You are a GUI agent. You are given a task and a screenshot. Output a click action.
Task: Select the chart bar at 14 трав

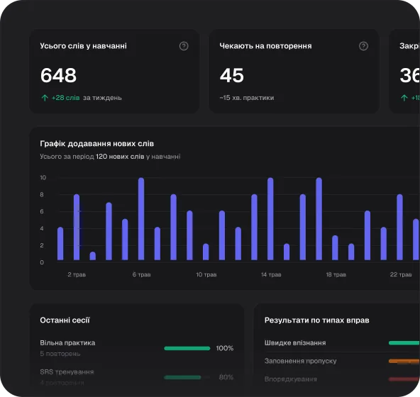click(270, 219)
